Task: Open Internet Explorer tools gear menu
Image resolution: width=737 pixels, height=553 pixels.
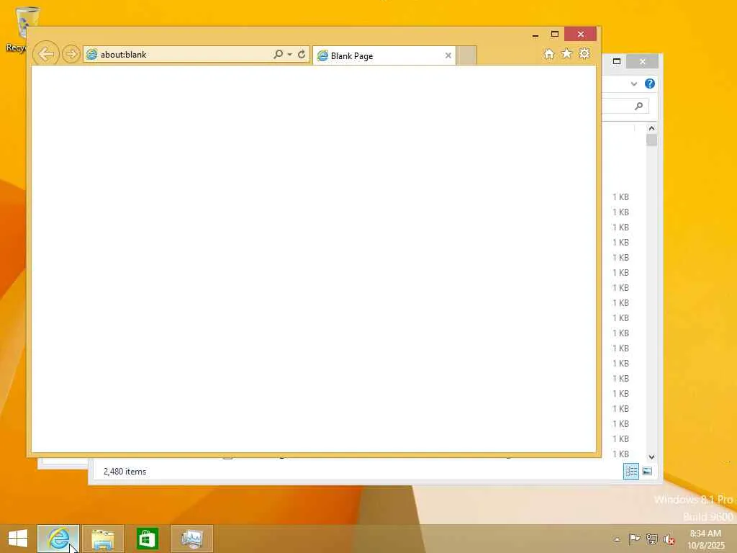Action: pyautogui.click(x=584, y=53)
